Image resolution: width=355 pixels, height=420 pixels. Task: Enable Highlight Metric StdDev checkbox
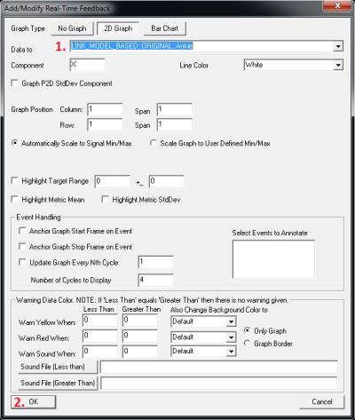[105, 200]
